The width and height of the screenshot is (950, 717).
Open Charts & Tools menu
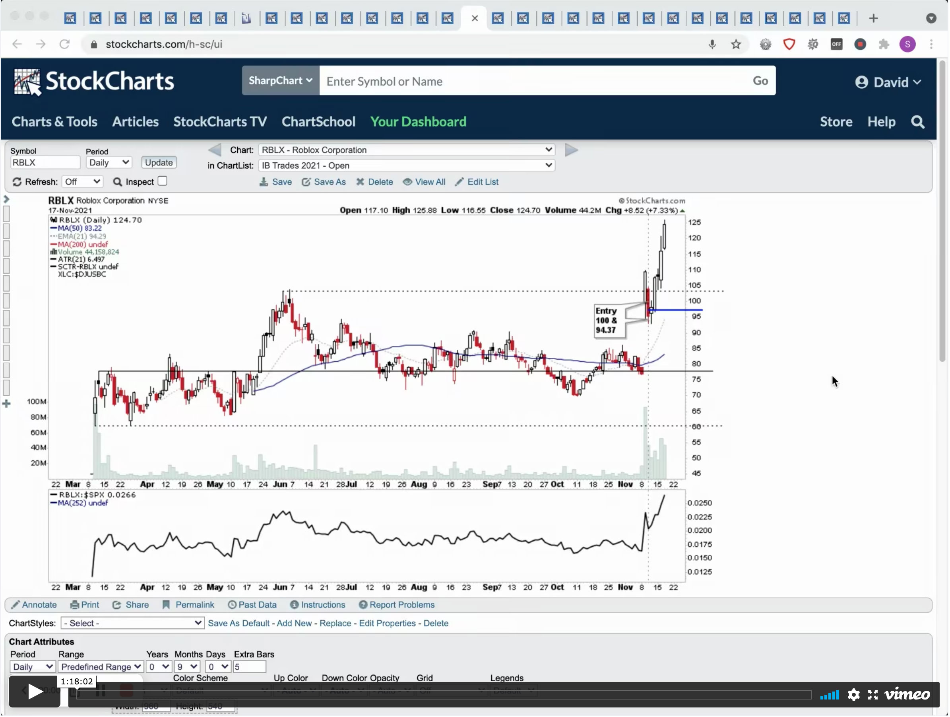[54, 122]
